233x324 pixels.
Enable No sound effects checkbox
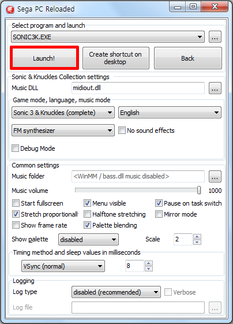[122, 131]
